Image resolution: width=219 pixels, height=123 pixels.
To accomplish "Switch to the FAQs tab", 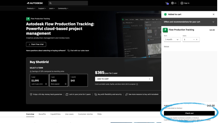I will click(100, 114).
